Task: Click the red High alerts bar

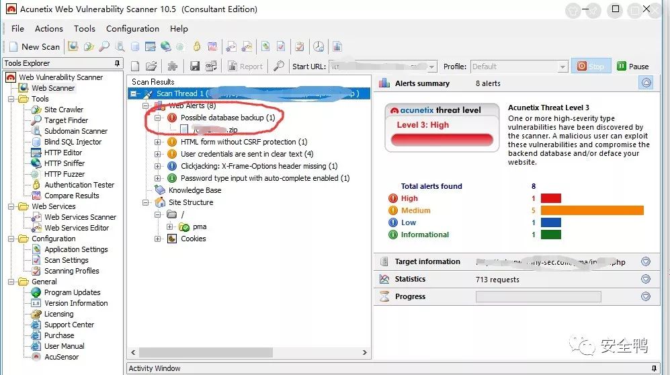Action: 551,198
